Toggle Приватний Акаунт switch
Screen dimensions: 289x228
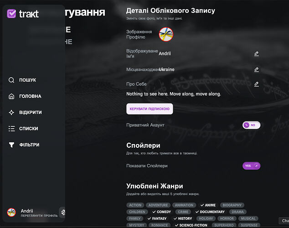[x=252, y=125]
